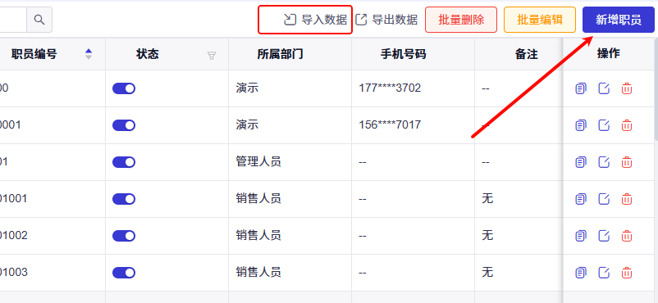This screenshot has width=658, height=303.
Task: Click the delete trash icon in the 01003 row
Action: coord(627,273)
